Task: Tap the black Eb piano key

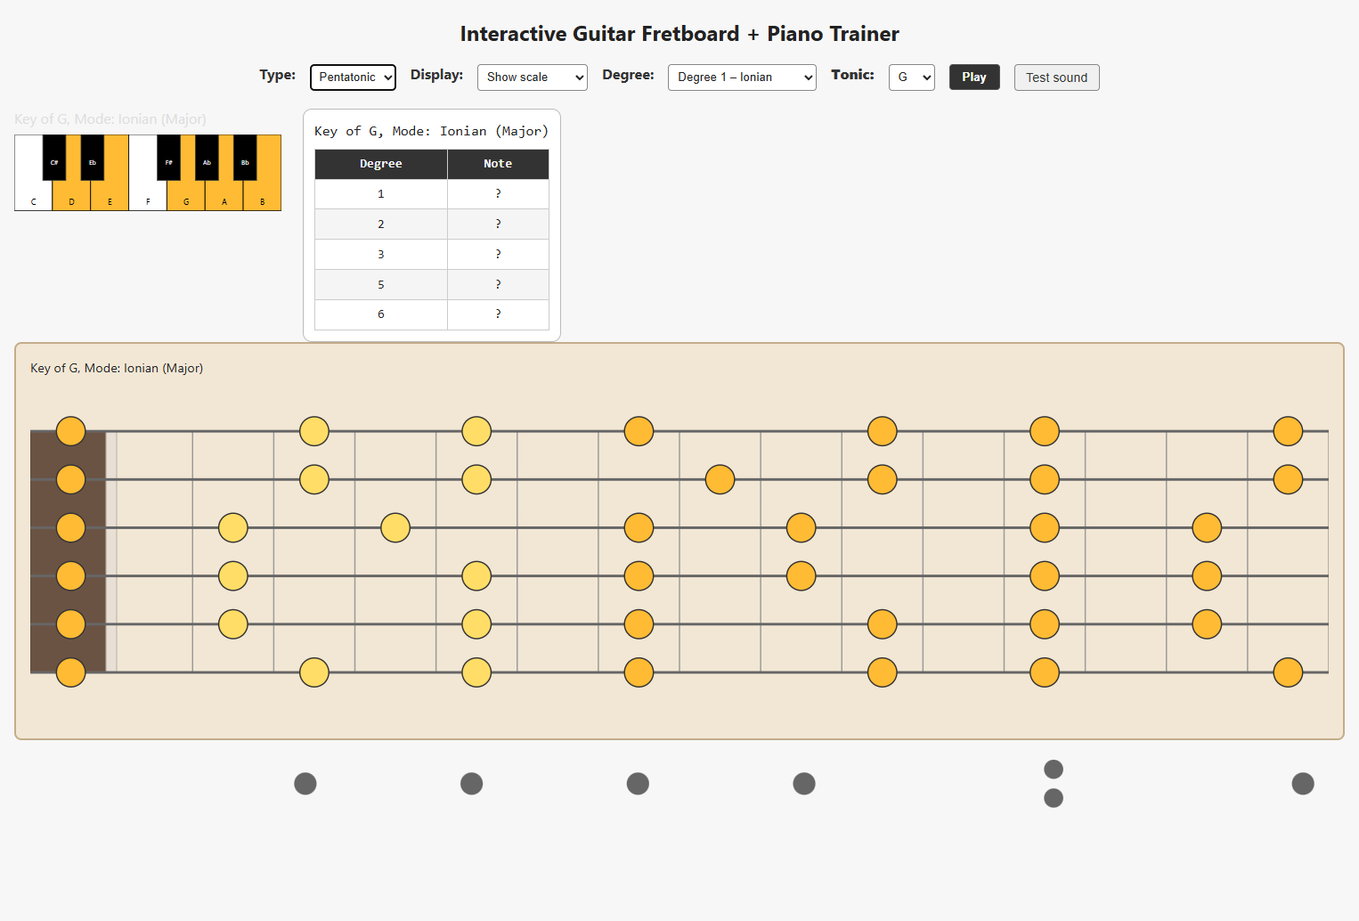Action: pyautogui.click(x=93, y=158)
